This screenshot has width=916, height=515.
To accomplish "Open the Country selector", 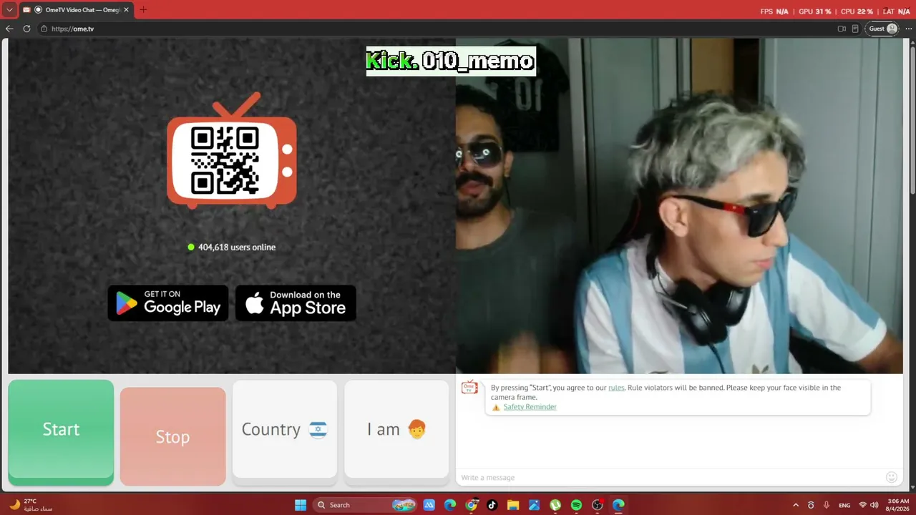I will 284,429.
